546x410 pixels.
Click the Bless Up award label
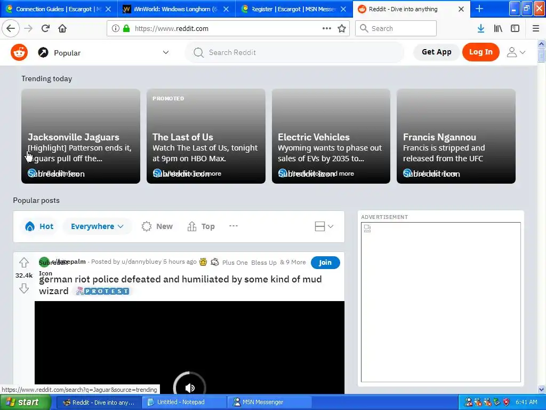(x=263, y=263)
